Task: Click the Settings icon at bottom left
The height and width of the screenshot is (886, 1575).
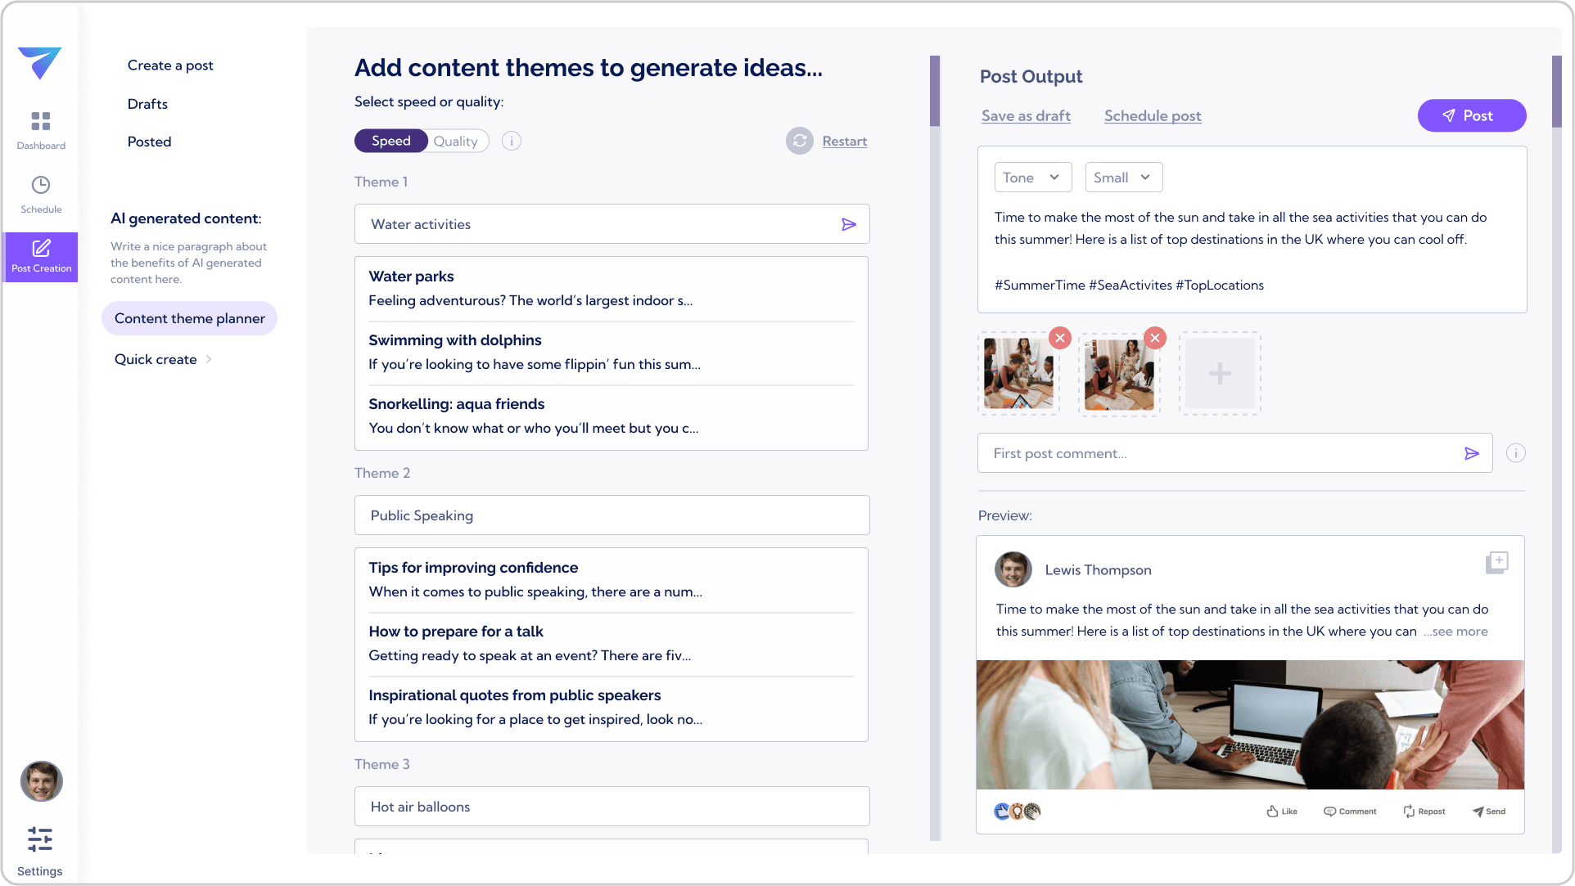Action: pyautogui.click(x=38, y=840)
